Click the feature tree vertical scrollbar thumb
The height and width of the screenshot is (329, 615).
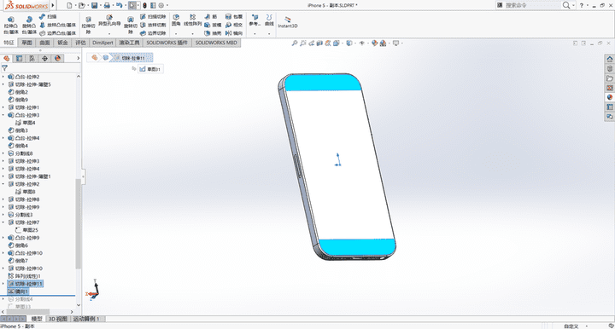(78, 224)
